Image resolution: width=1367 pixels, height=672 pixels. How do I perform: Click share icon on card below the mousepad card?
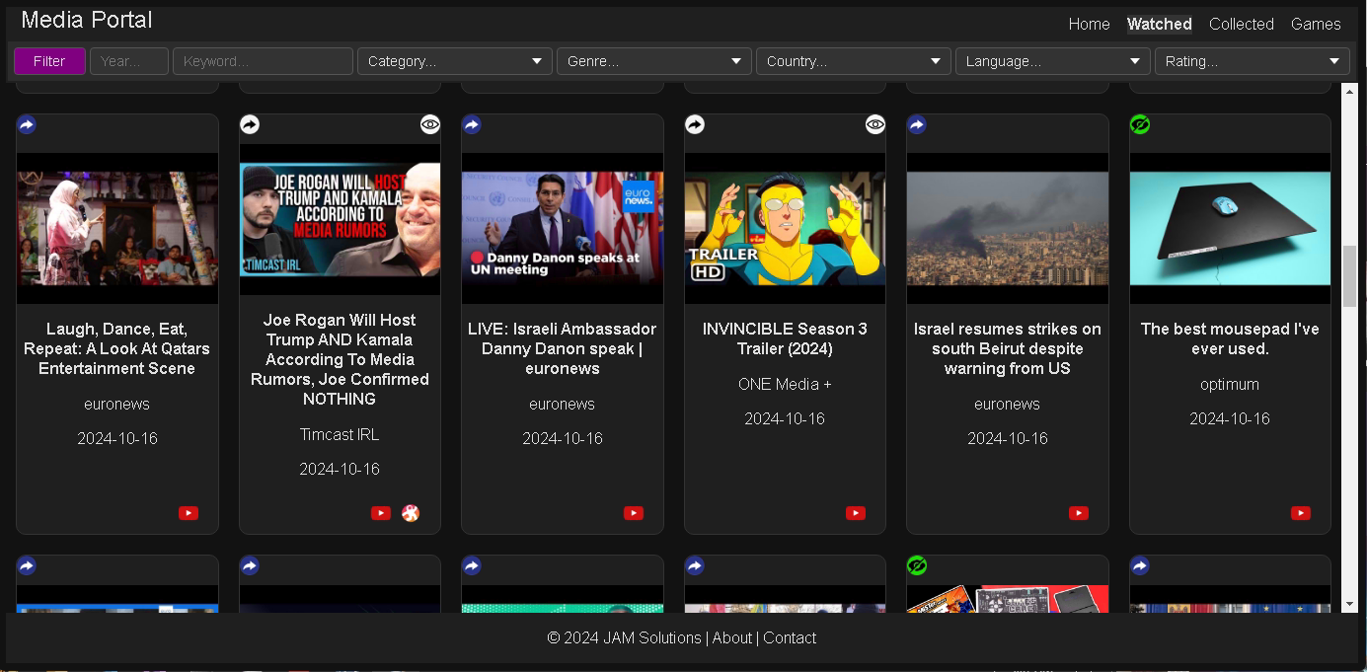coord(1140,565)
